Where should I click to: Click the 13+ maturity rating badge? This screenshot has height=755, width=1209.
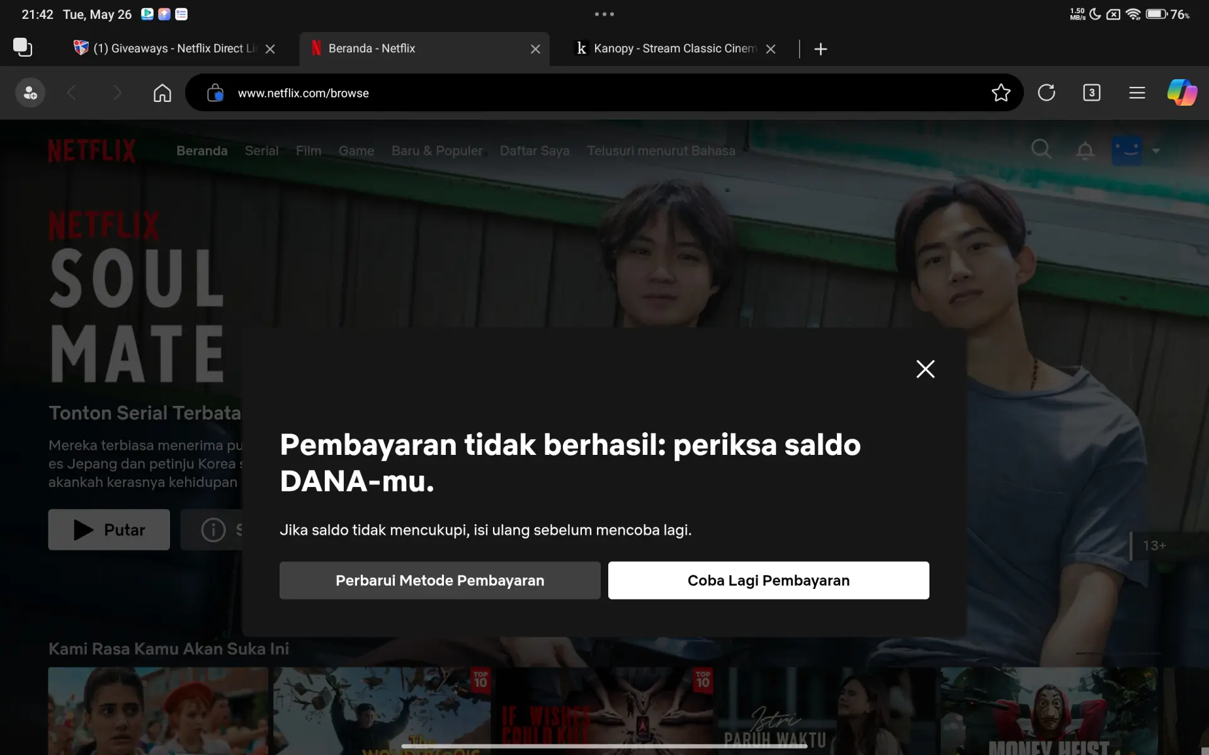tap(1154, 545)
